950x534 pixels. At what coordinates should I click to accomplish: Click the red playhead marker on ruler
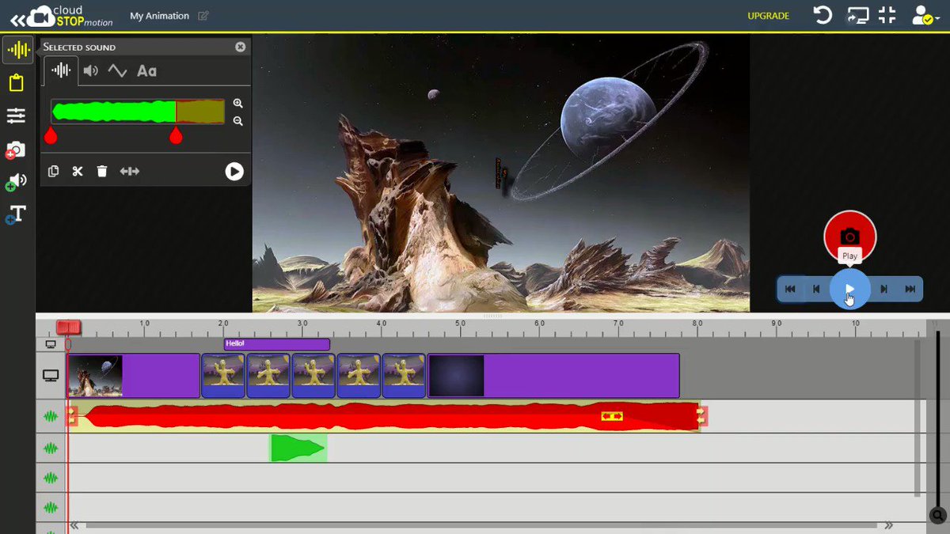[68, 327]
